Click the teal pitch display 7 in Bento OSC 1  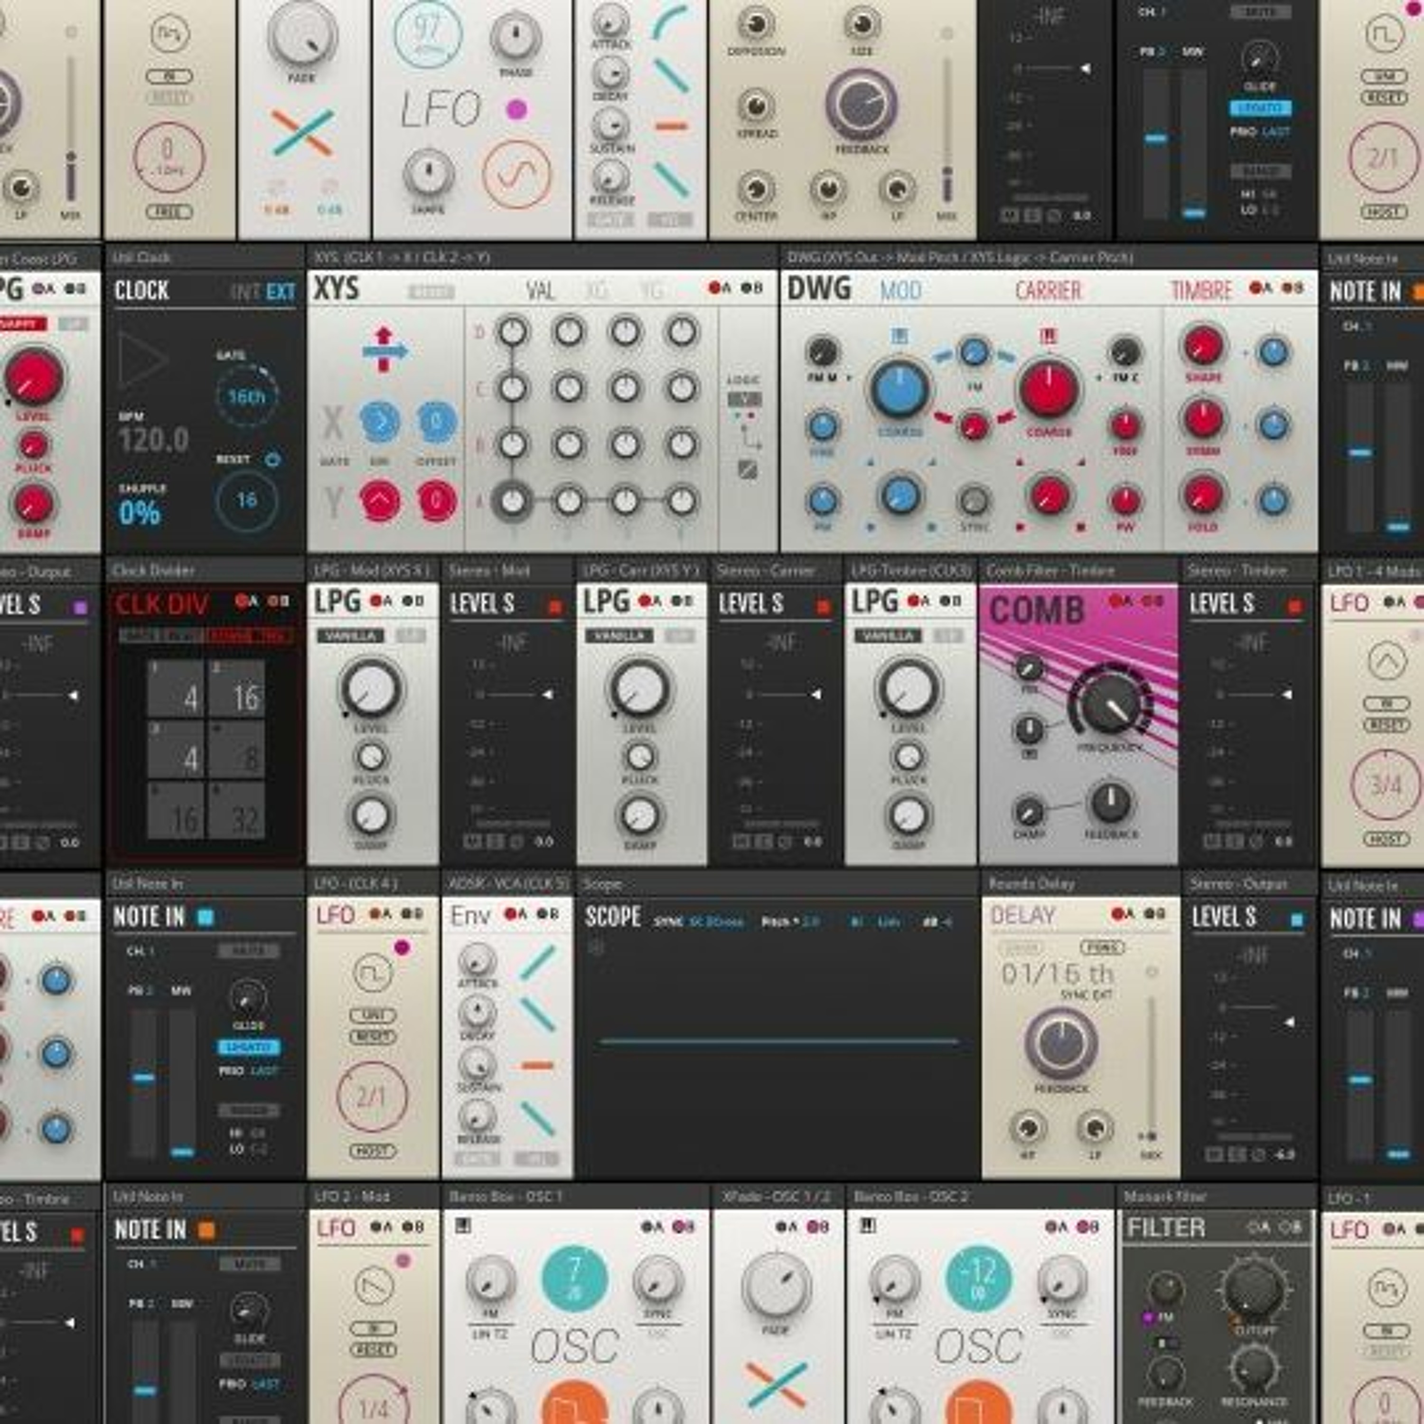(574, 1280)
